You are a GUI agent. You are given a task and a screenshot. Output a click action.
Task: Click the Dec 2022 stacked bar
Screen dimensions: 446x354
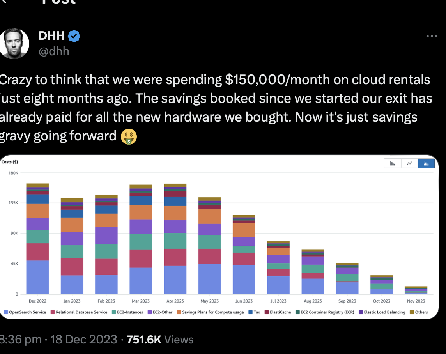pyautogui.click(x=38, y=239)
